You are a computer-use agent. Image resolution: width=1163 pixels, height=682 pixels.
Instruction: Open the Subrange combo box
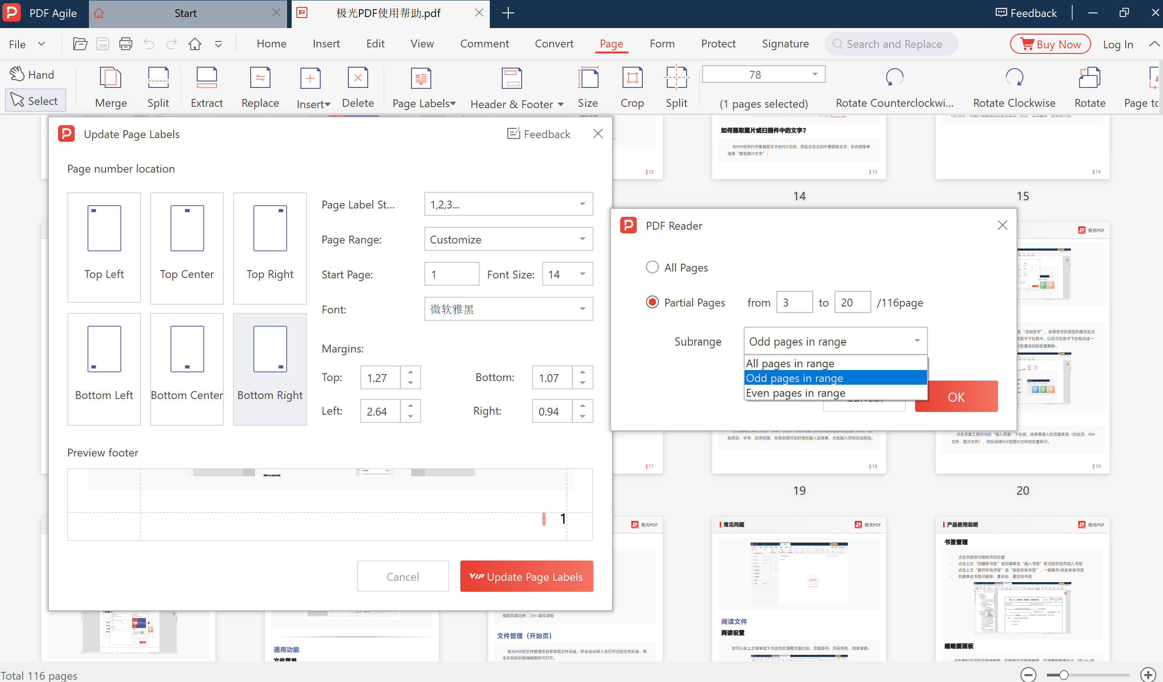coord(835,341)
